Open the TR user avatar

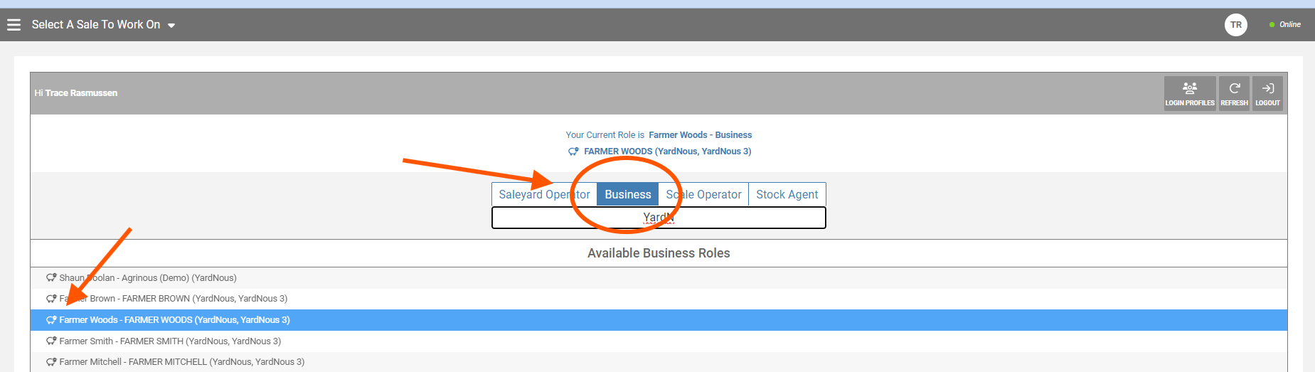1236,25
